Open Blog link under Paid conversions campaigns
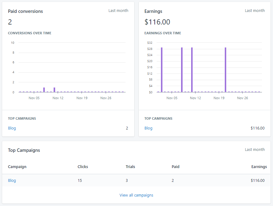This screenshot has width=273, height=206. [x=12, y=128]
